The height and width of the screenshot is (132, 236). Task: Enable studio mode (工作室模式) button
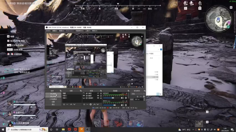[x=53, y=99]
